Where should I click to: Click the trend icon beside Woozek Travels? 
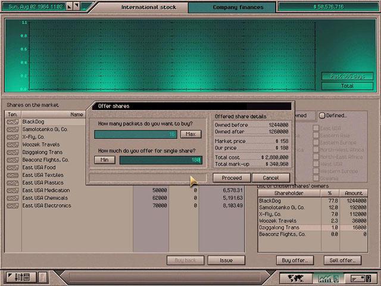[x=13, y=145]
